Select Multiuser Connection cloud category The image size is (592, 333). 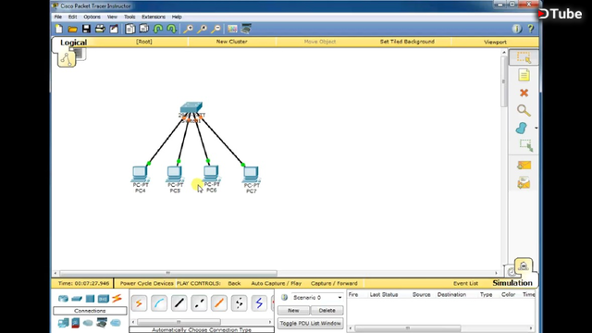click(x=116, y=323)
